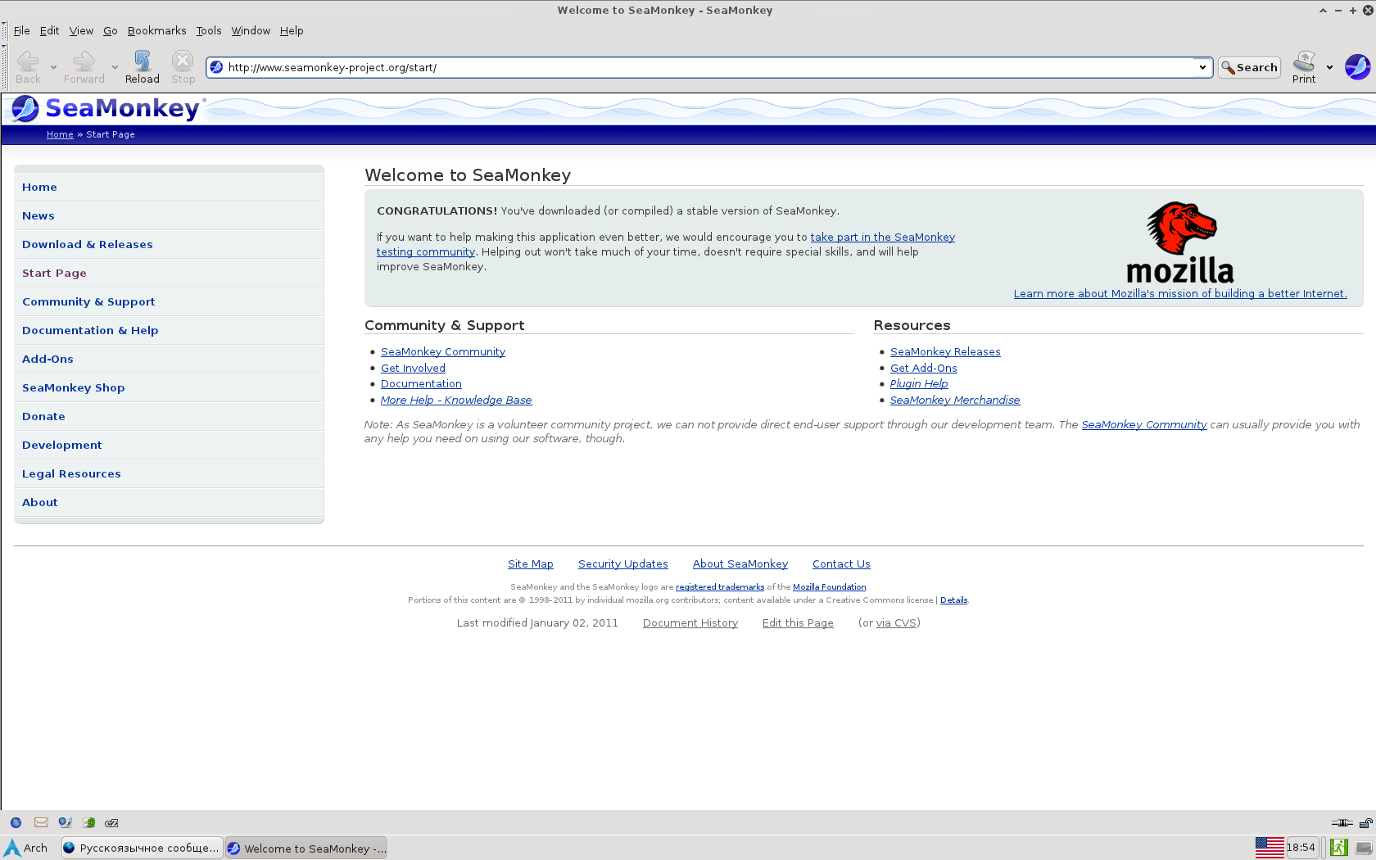
Task: Open SeaMonkey Shop sidebar link
Action: click(169, 387)
